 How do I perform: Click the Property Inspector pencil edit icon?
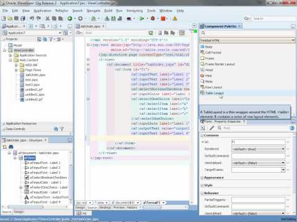point(212,128)
